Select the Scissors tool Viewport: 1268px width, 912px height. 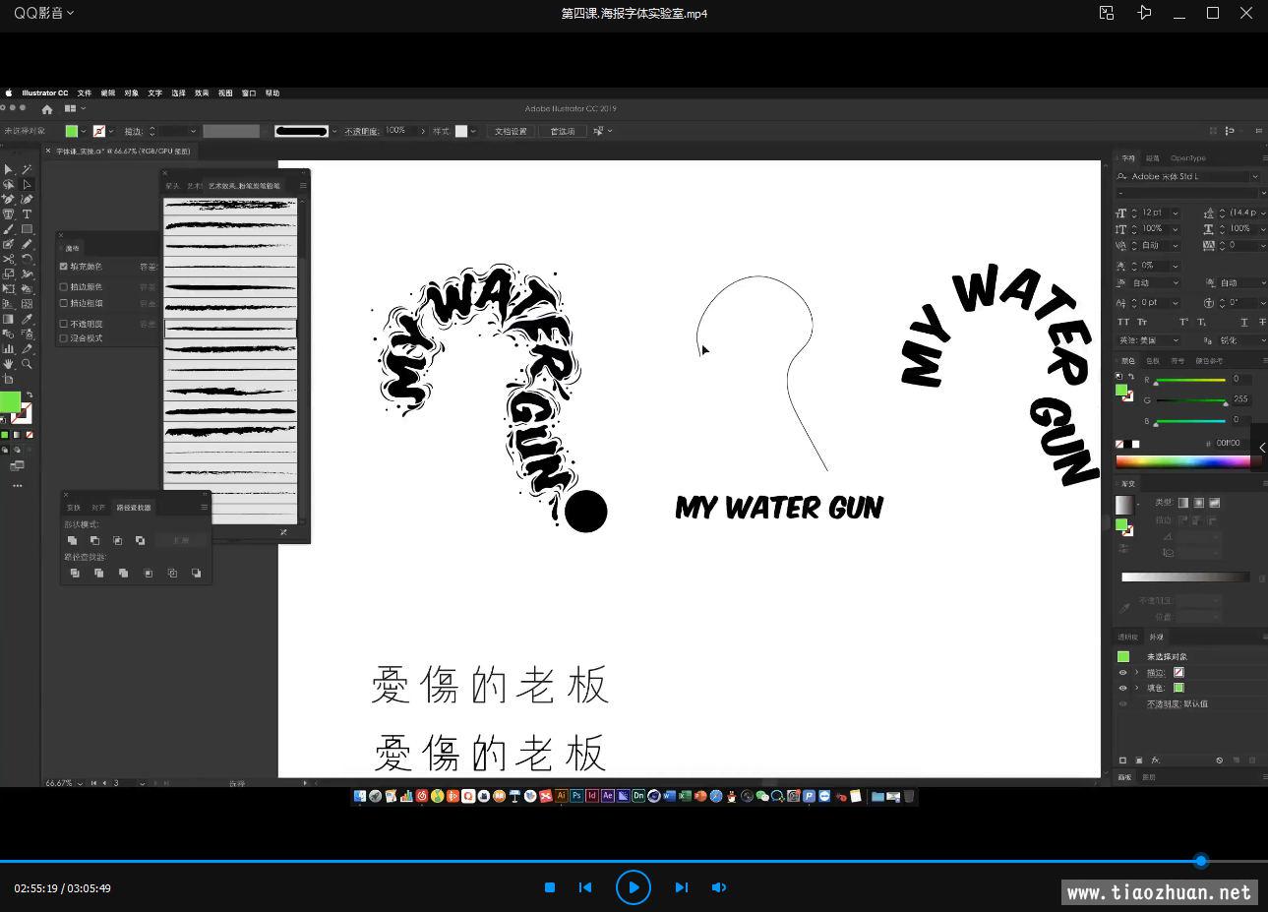point(8,259)
